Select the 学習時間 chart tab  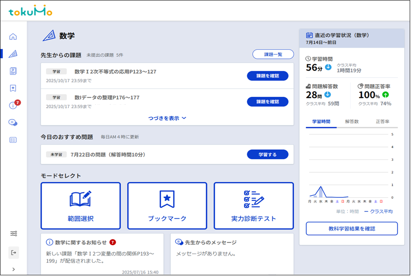click(x=321, y=122)
